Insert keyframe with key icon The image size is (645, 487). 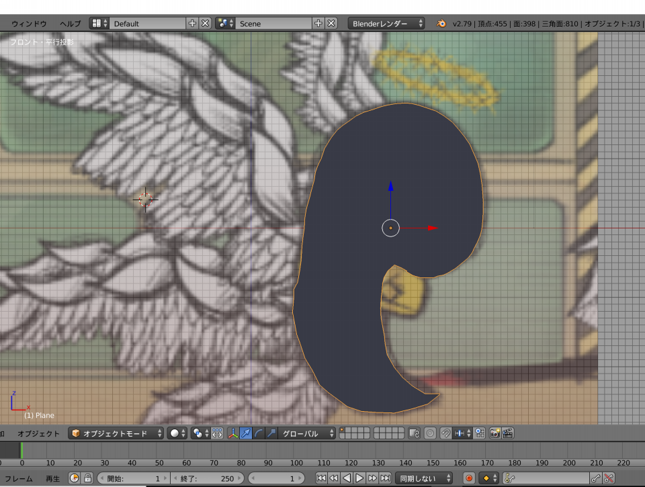coord(596,478)
